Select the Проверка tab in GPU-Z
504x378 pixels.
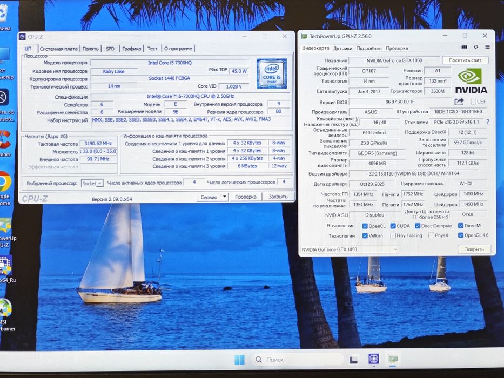click(397, 48)
